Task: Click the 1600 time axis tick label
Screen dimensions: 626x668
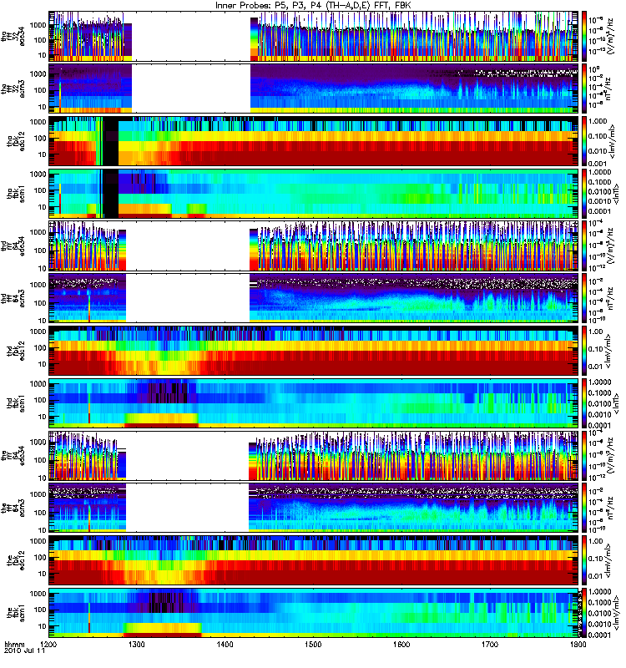Action: pos(401,644)
